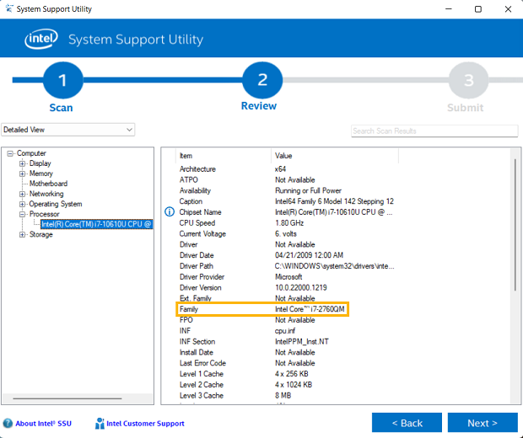523x438 pixels.
Task: Click the 10.0.22000.1219 version value
Action: [x=301, y=287]
